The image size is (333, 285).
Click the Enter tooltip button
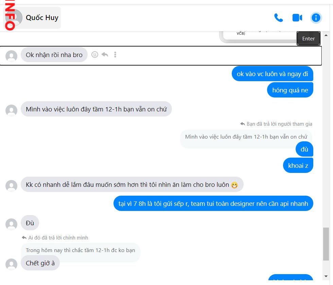click(309, 38)
